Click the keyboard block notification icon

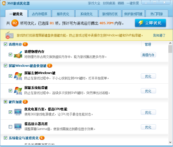[10, 35]
